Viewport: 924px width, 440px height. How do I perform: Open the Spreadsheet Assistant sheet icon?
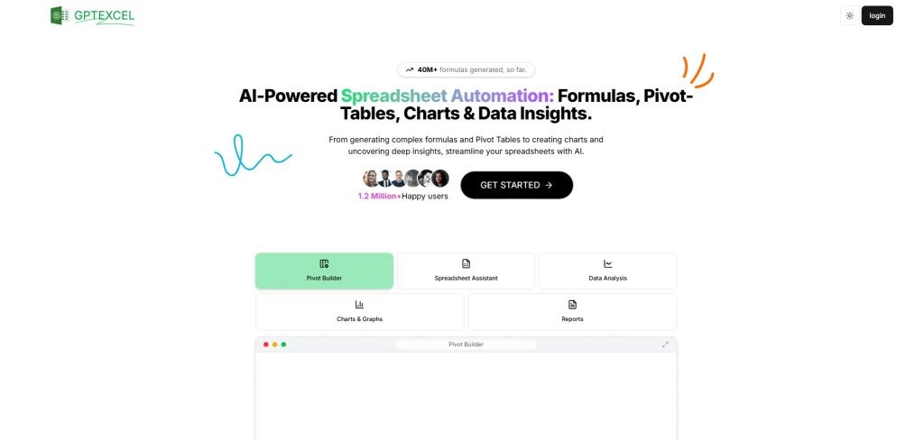466,263
